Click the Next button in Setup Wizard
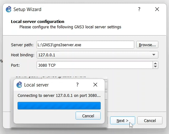The height and width of the screenshot is (134, 169). pos(123,120)
